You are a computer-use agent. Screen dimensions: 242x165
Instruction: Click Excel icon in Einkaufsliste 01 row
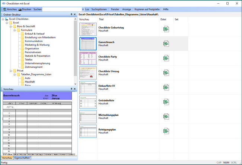(166, 87)
